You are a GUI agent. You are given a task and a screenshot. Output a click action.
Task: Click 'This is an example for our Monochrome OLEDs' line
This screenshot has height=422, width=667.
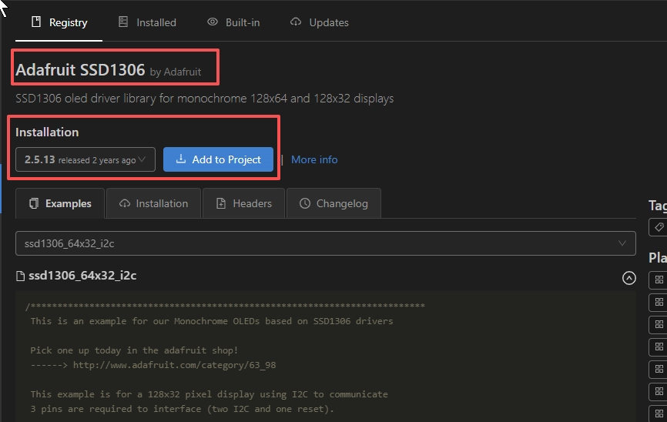(x=212, y=321)
